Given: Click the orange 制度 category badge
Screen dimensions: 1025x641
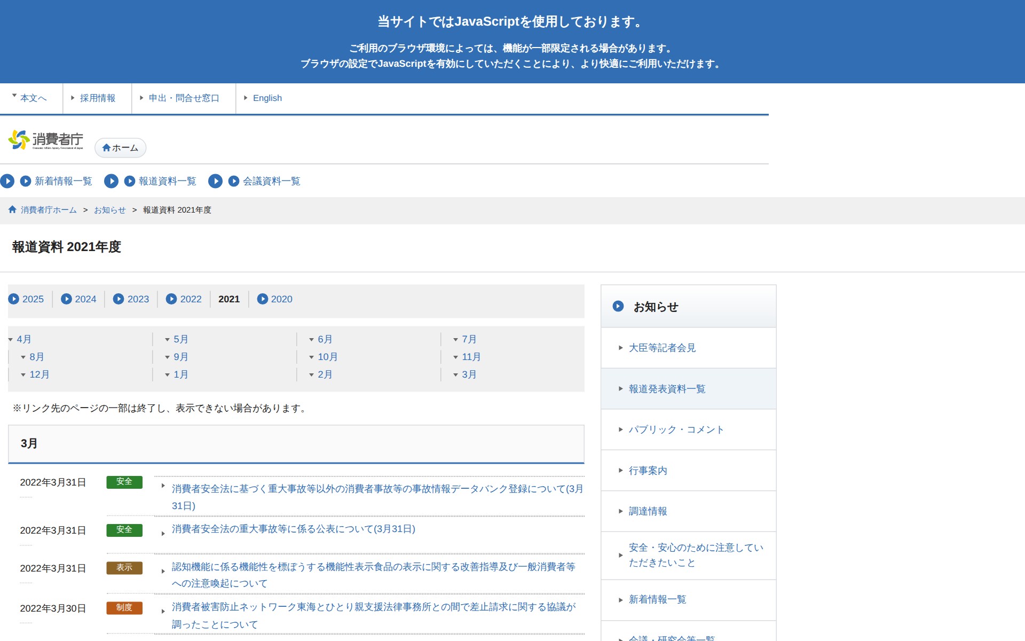Looking at the screenshot, I should (124, 608).
